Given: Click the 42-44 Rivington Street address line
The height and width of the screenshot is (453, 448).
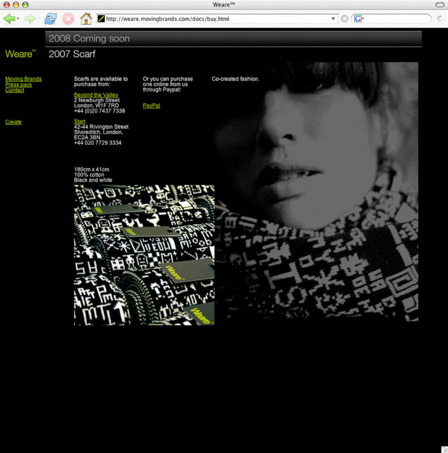Looking at the screenshot, I should (x=101, y=127).
